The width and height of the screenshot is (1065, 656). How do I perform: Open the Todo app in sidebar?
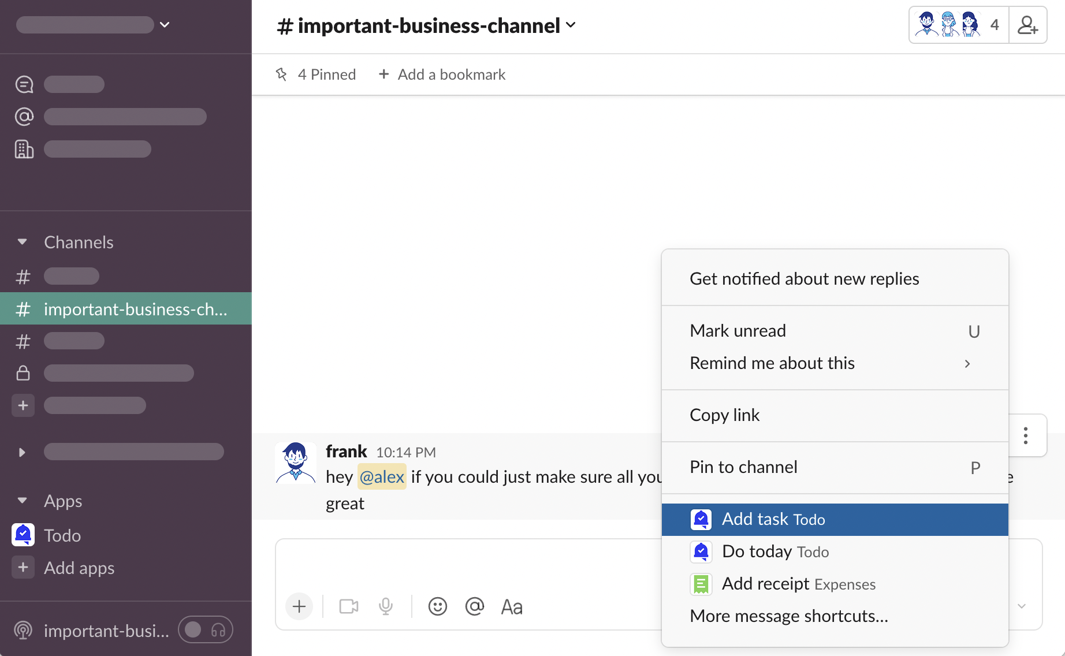click(62, 535)
